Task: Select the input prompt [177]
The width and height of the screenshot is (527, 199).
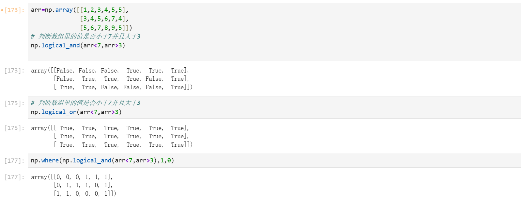Action: click(14, 161)
